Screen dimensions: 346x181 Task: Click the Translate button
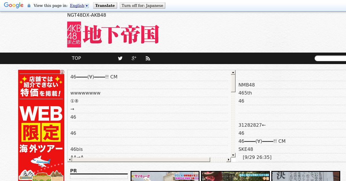coord(105,5)
